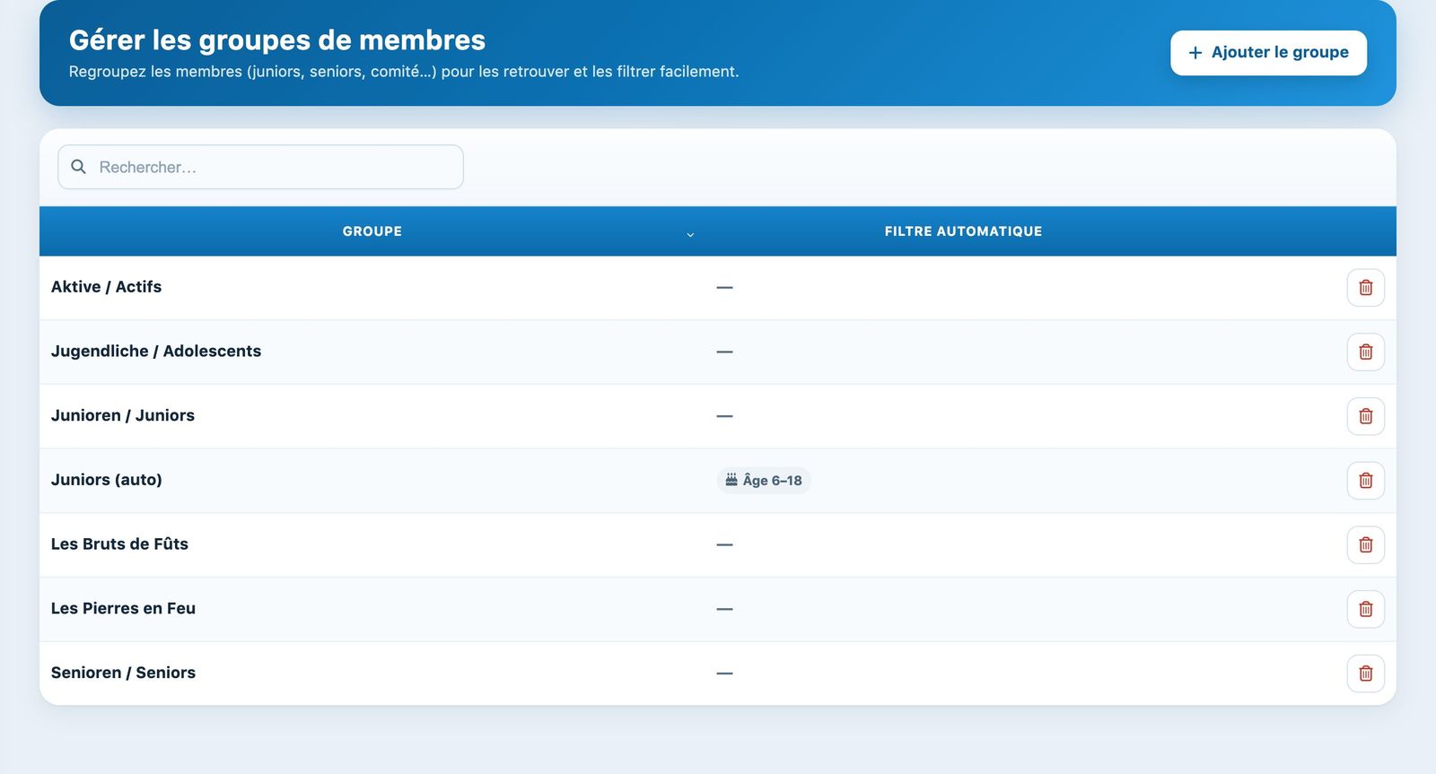Open the Aktive / Actifs row
The height and width of the screenshot is (774, 1436).
(x=718, y=288)
